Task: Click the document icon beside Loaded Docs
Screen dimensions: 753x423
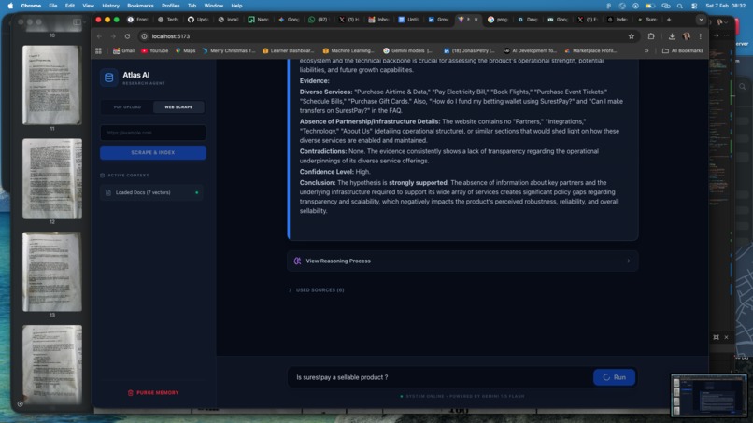Action: click(108, 192)
